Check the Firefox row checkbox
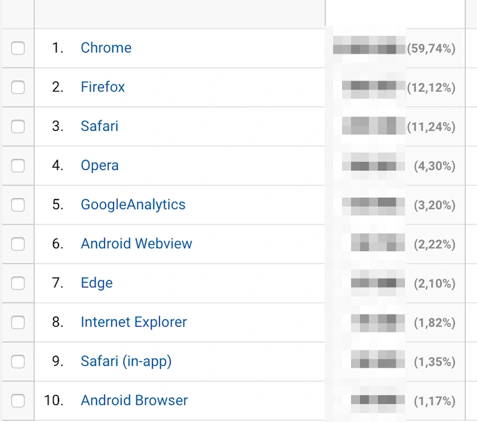The width and height of the screenshot is (477, 422). [18, 88]
